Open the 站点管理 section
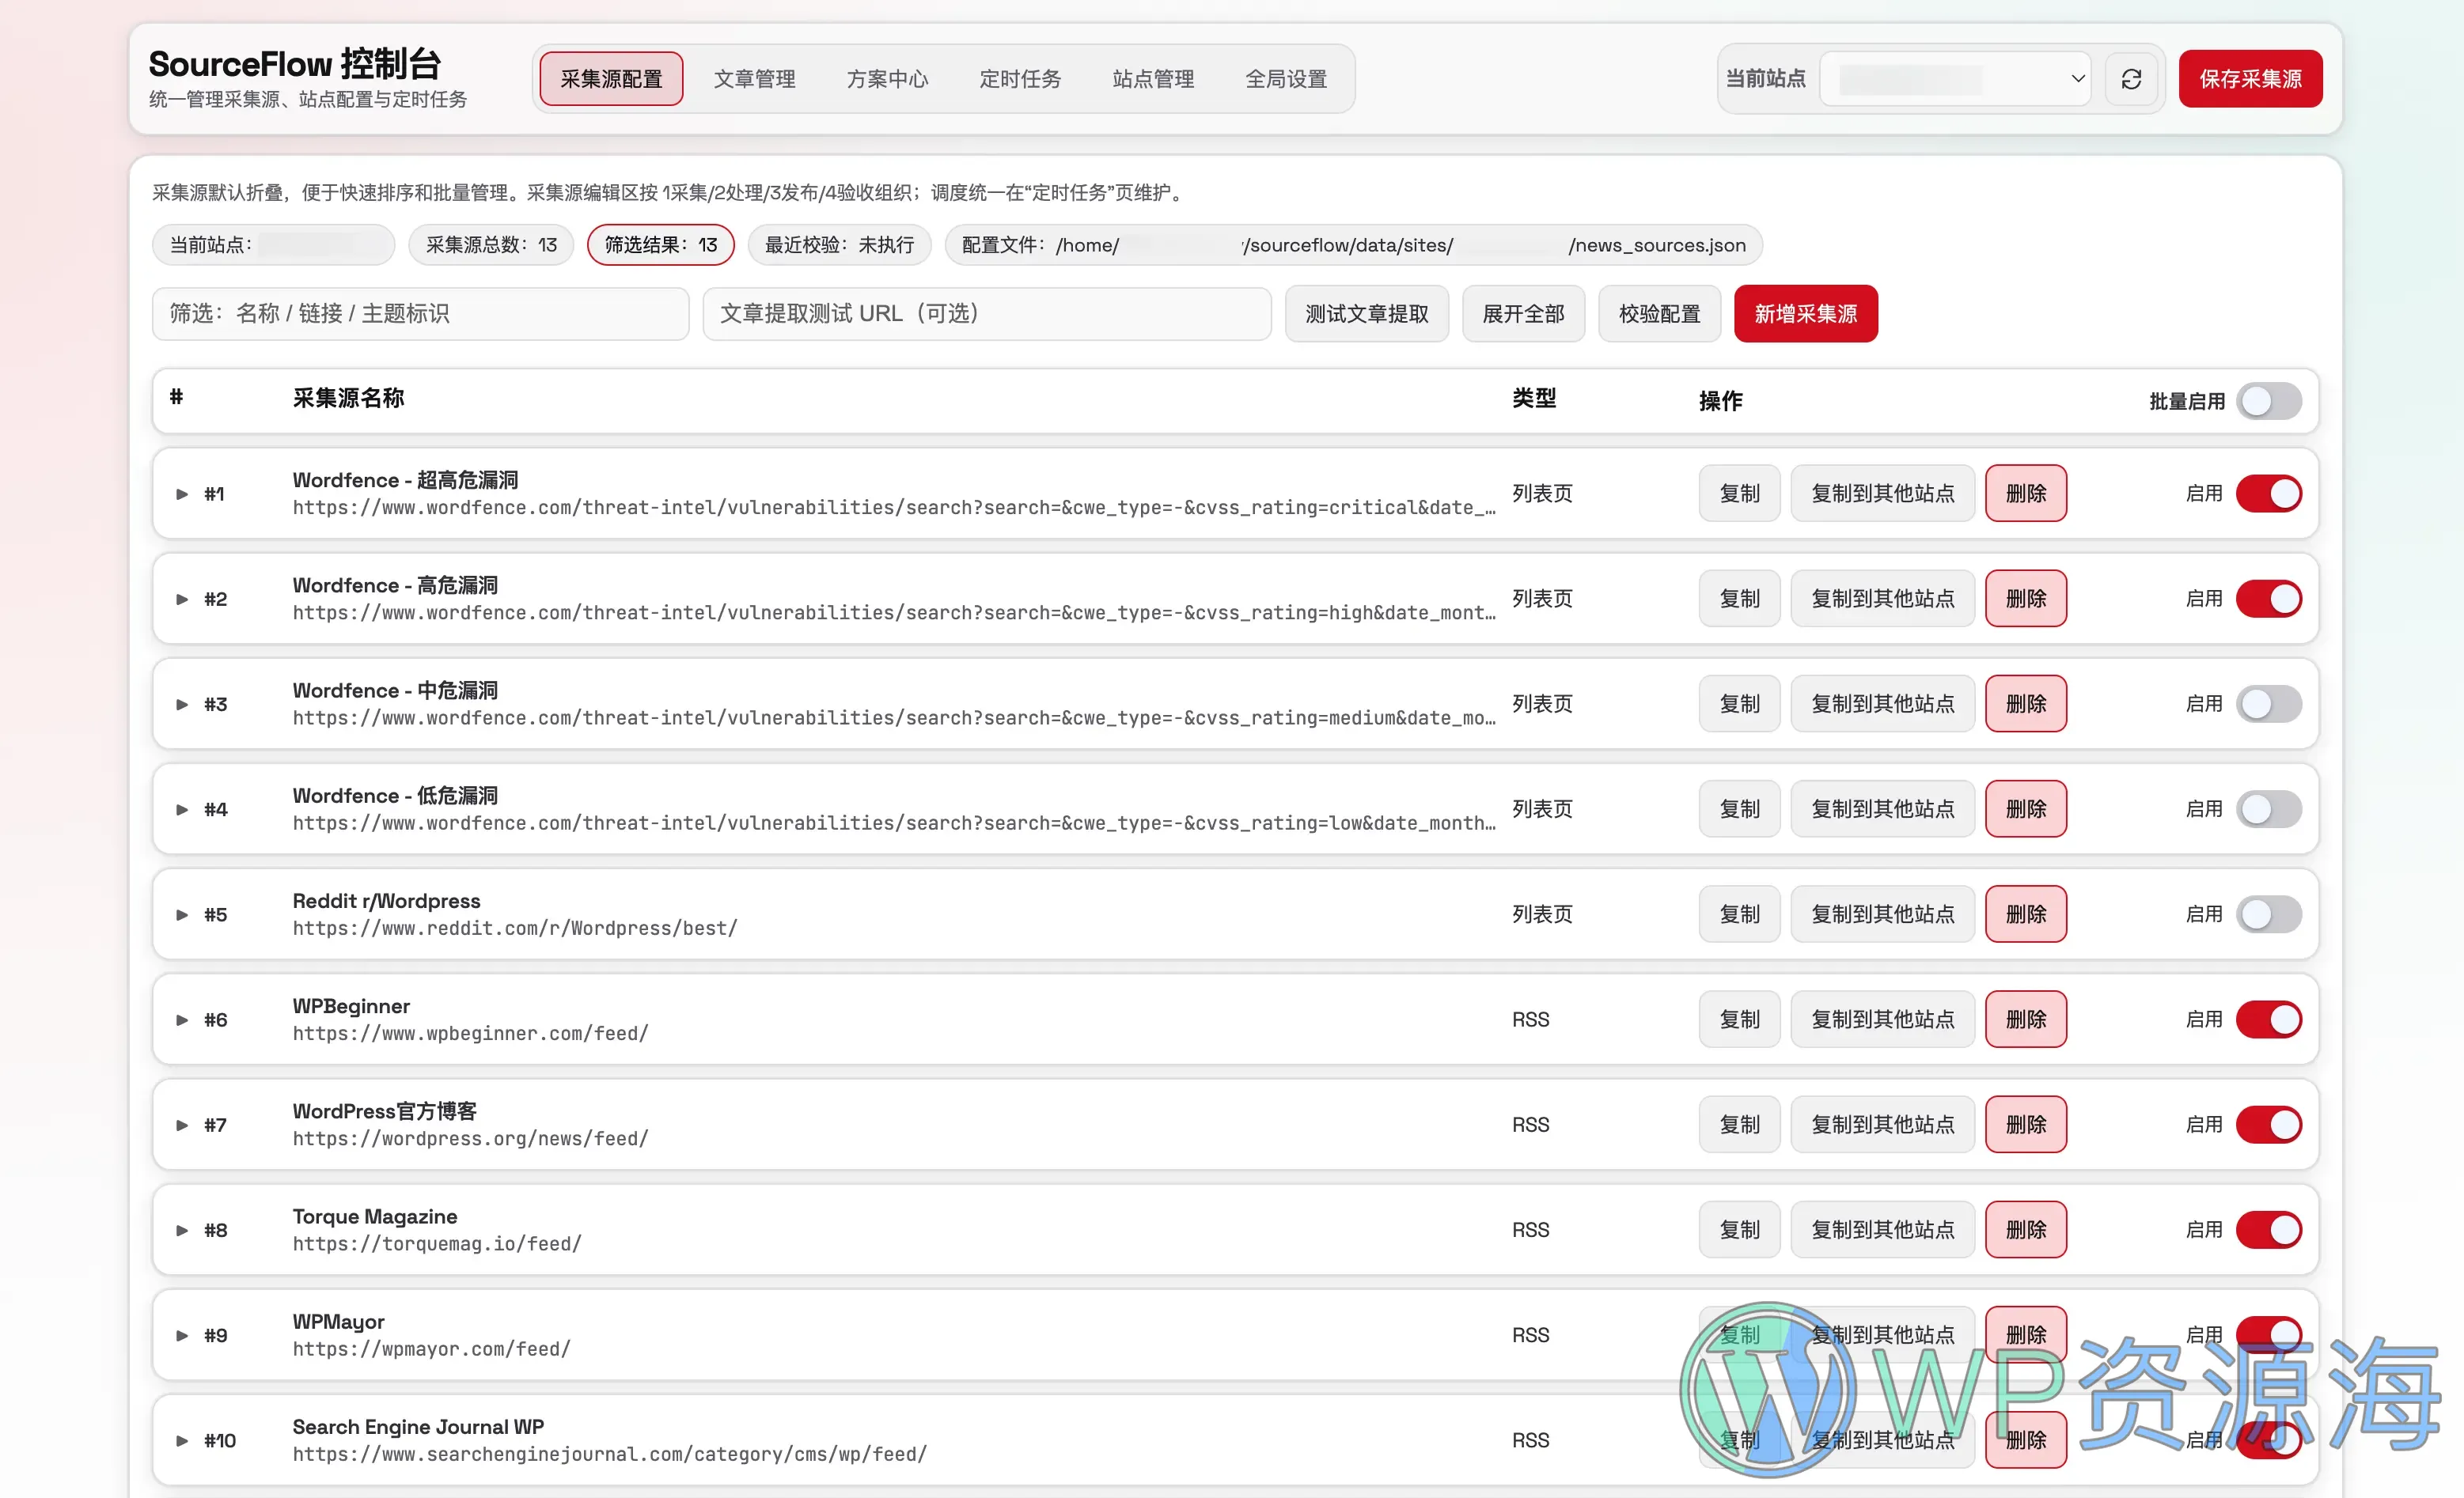This screenshot has width=2464, height=1498. click(x=1152, y=79)
